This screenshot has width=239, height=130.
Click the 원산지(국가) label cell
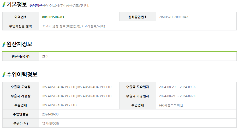click(x=21, y=56)
